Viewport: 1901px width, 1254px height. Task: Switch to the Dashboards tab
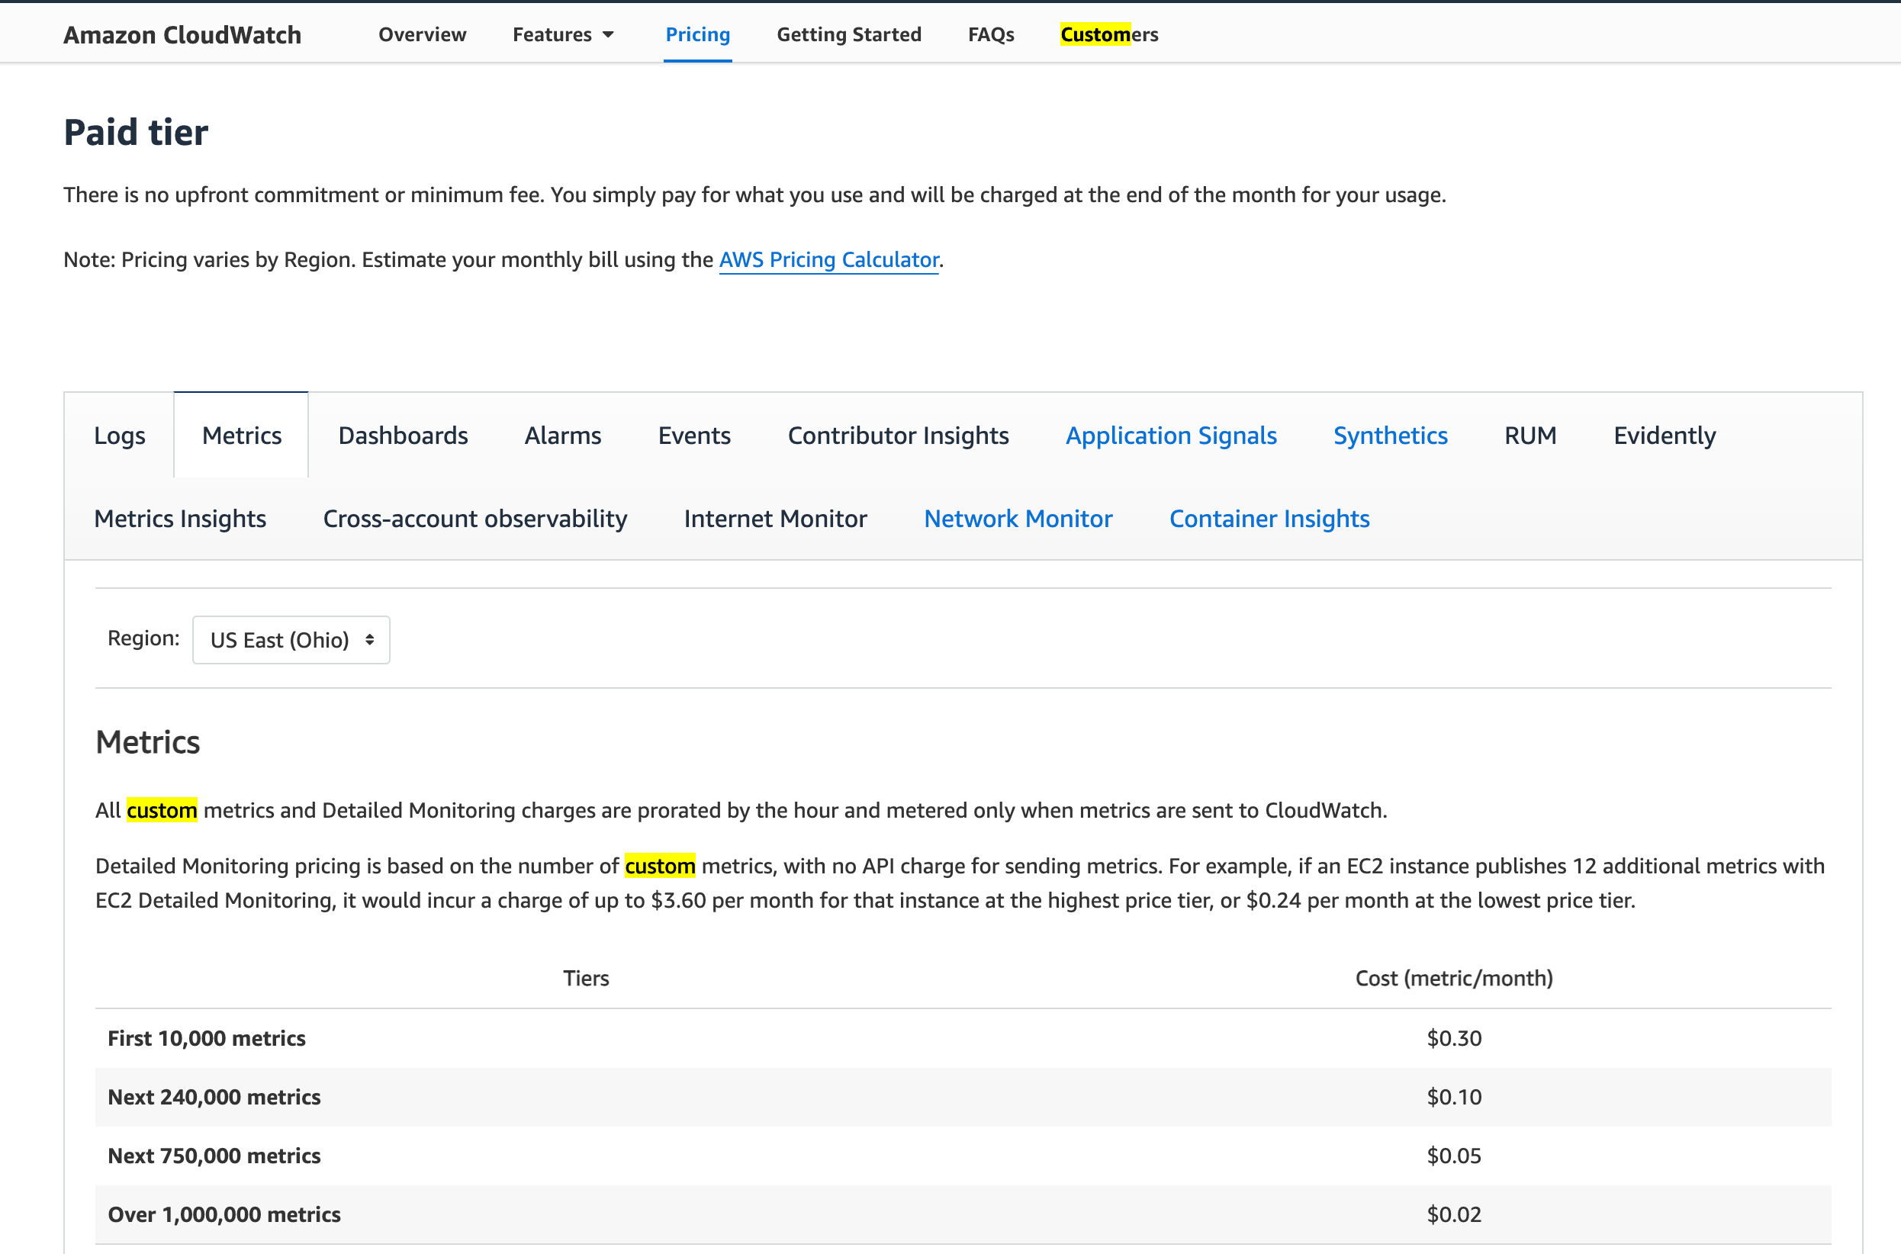[403, 435]
